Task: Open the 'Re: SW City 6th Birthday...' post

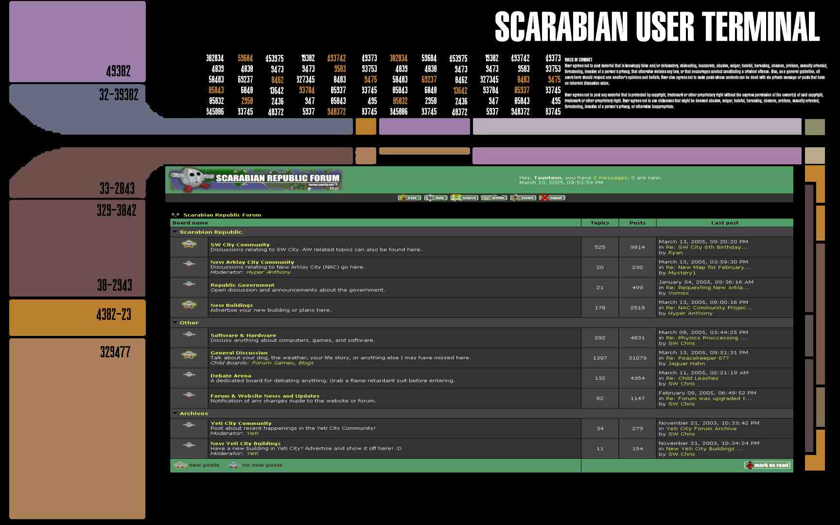Action: click(x=706, y=247)
